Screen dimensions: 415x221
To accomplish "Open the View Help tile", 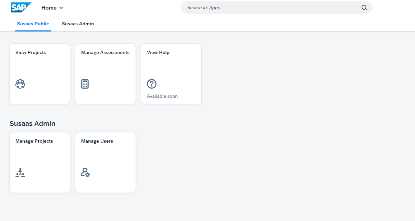I will pyautogui.click(x=171, y=74).
